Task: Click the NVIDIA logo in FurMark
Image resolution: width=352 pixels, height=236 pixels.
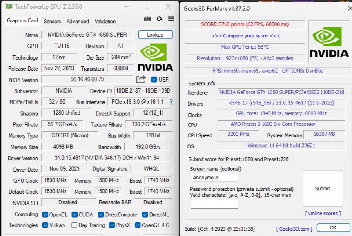Action: [x=329, y=42]
